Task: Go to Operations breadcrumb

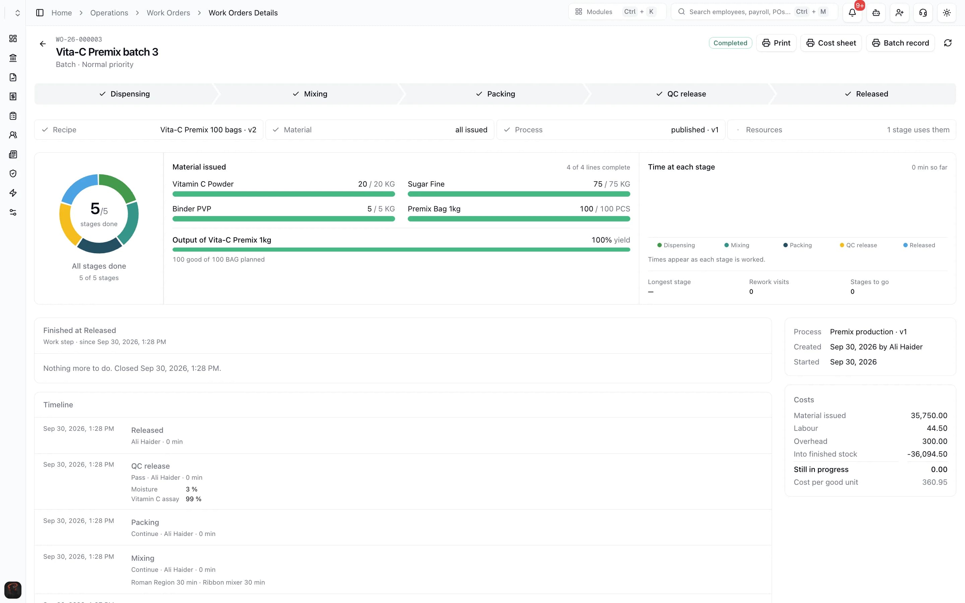Action: click(x=109, y=13)
